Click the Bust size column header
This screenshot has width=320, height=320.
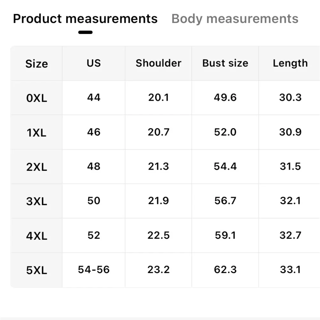point(225,63)
